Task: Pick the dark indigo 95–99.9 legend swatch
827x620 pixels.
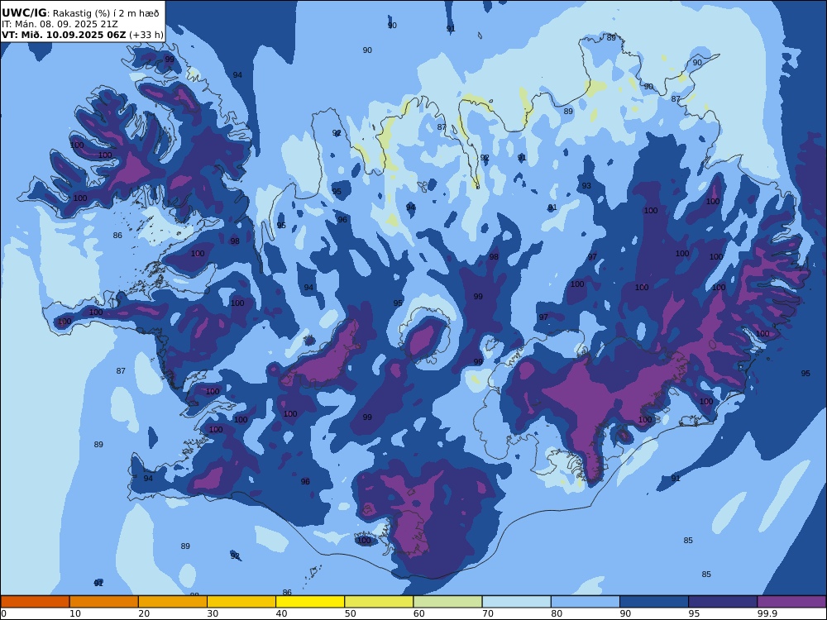Action: (x=723, y=602)
